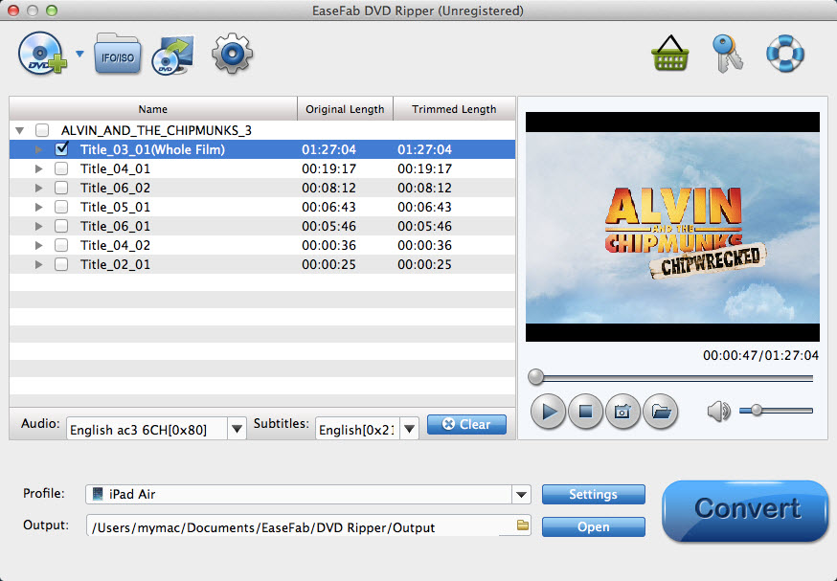Open the Load DVD dropdown arrow
This screenshot has width=837, height=581.
pyautogui.click(x=80, y=54)
